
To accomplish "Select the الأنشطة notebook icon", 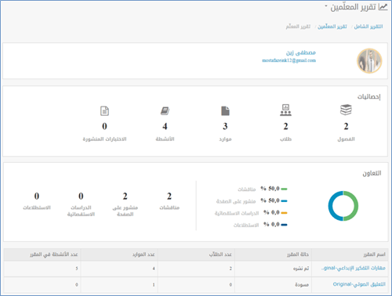I will 165,110.
